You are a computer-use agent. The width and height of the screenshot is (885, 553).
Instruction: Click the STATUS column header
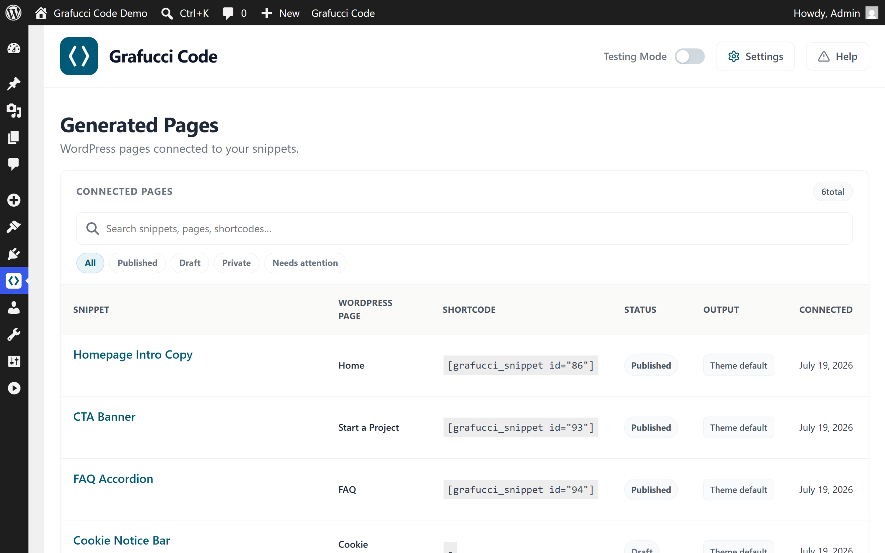coord(640,310)
